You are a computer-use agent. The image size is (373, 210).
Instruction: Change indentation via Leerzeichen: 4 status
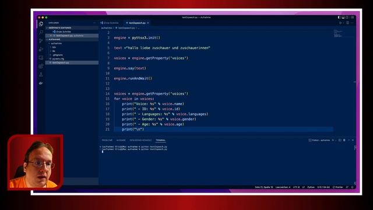coord(283,187)
